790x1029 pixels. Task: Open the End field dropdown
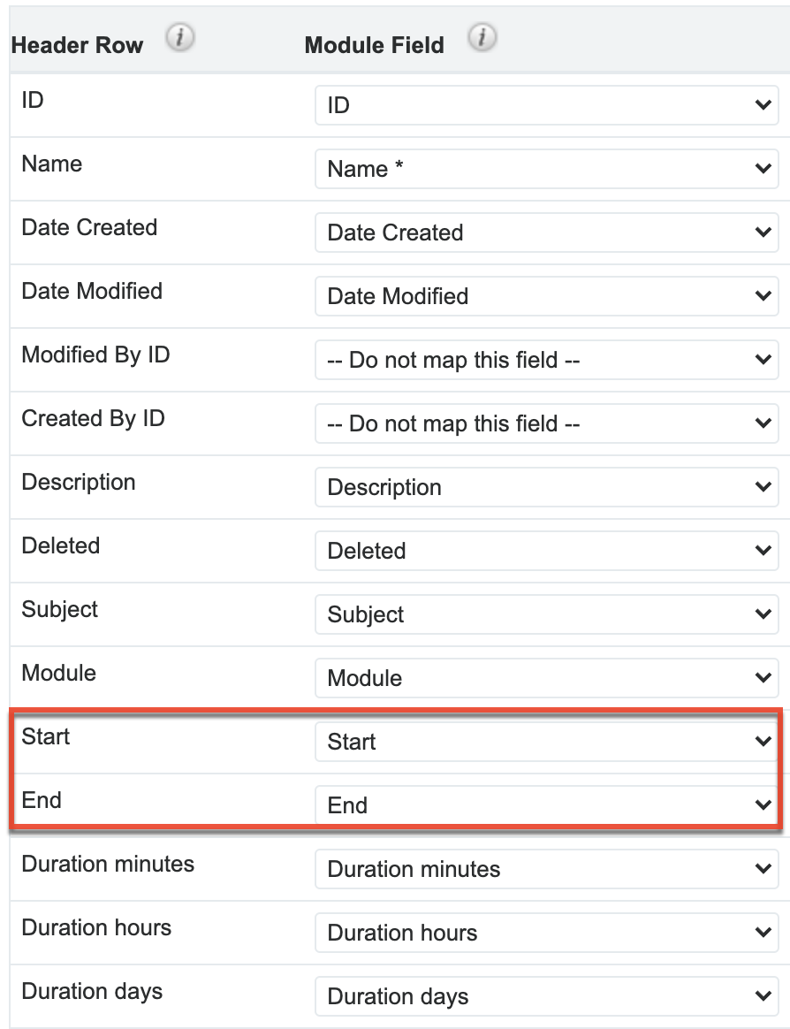[547, 805]
